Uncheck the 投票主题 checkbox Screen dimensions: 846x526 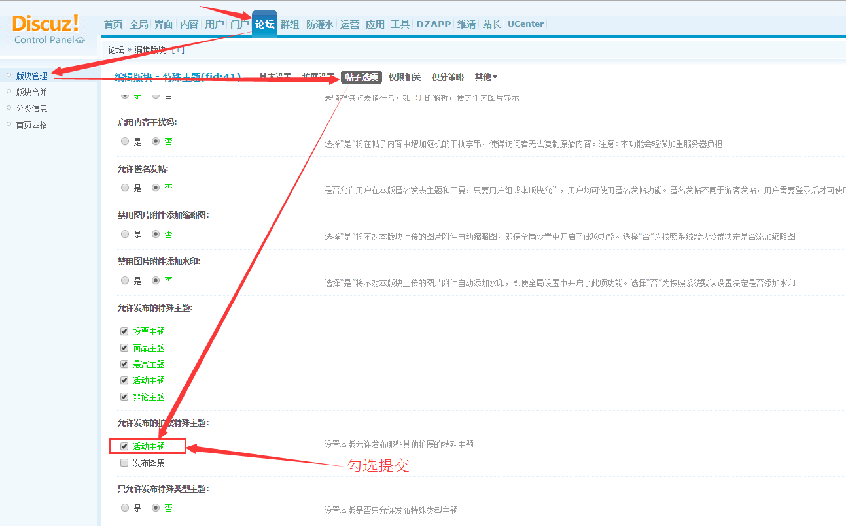(x=124, y=331)
